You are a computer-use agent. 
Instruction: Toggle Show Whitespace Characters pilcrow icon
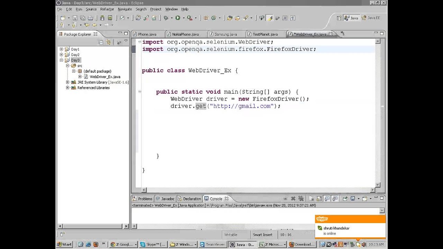(293, 18)
